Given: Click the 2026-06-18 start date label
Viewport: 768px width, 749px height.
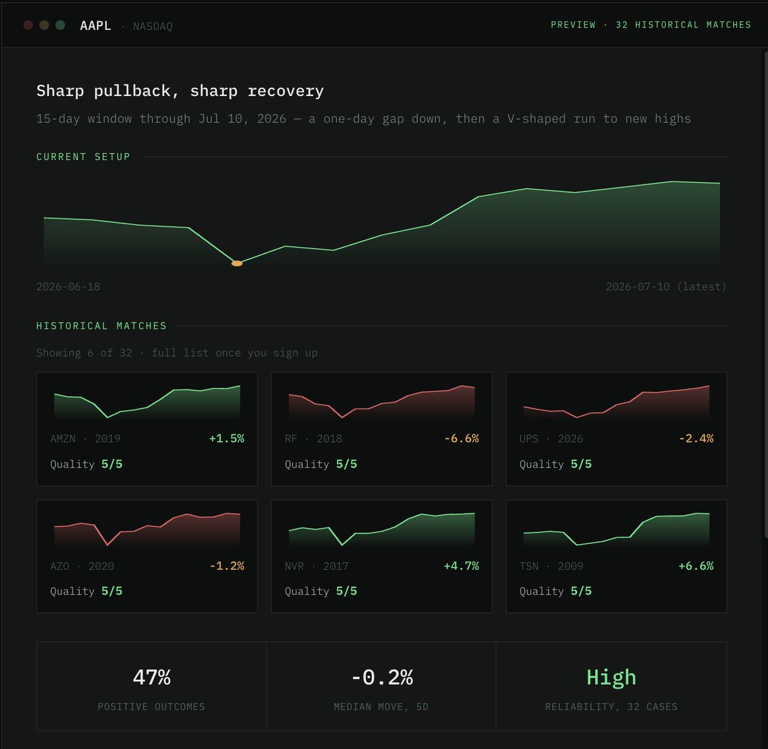Looking at the screenshot, I should (68, 287).
